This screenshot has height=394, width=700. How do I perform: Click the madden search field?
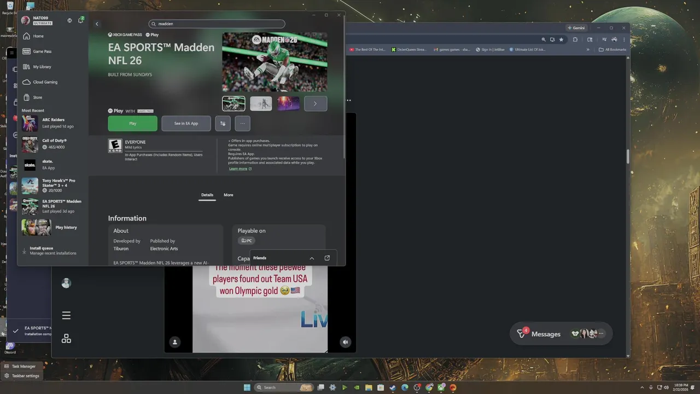coord(217,24)
